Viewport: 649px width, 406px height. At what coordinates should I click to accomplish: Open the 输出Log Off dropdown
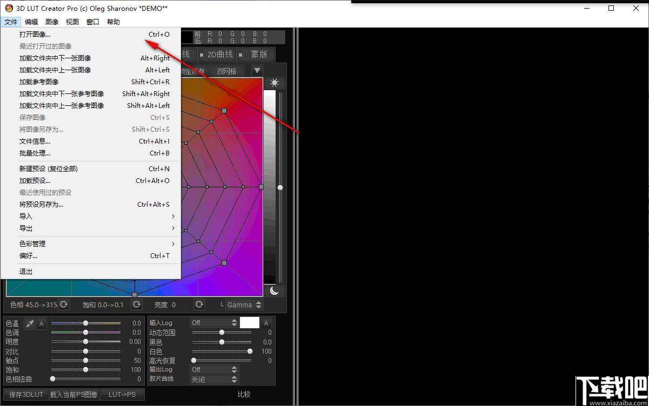pos(214,369)
